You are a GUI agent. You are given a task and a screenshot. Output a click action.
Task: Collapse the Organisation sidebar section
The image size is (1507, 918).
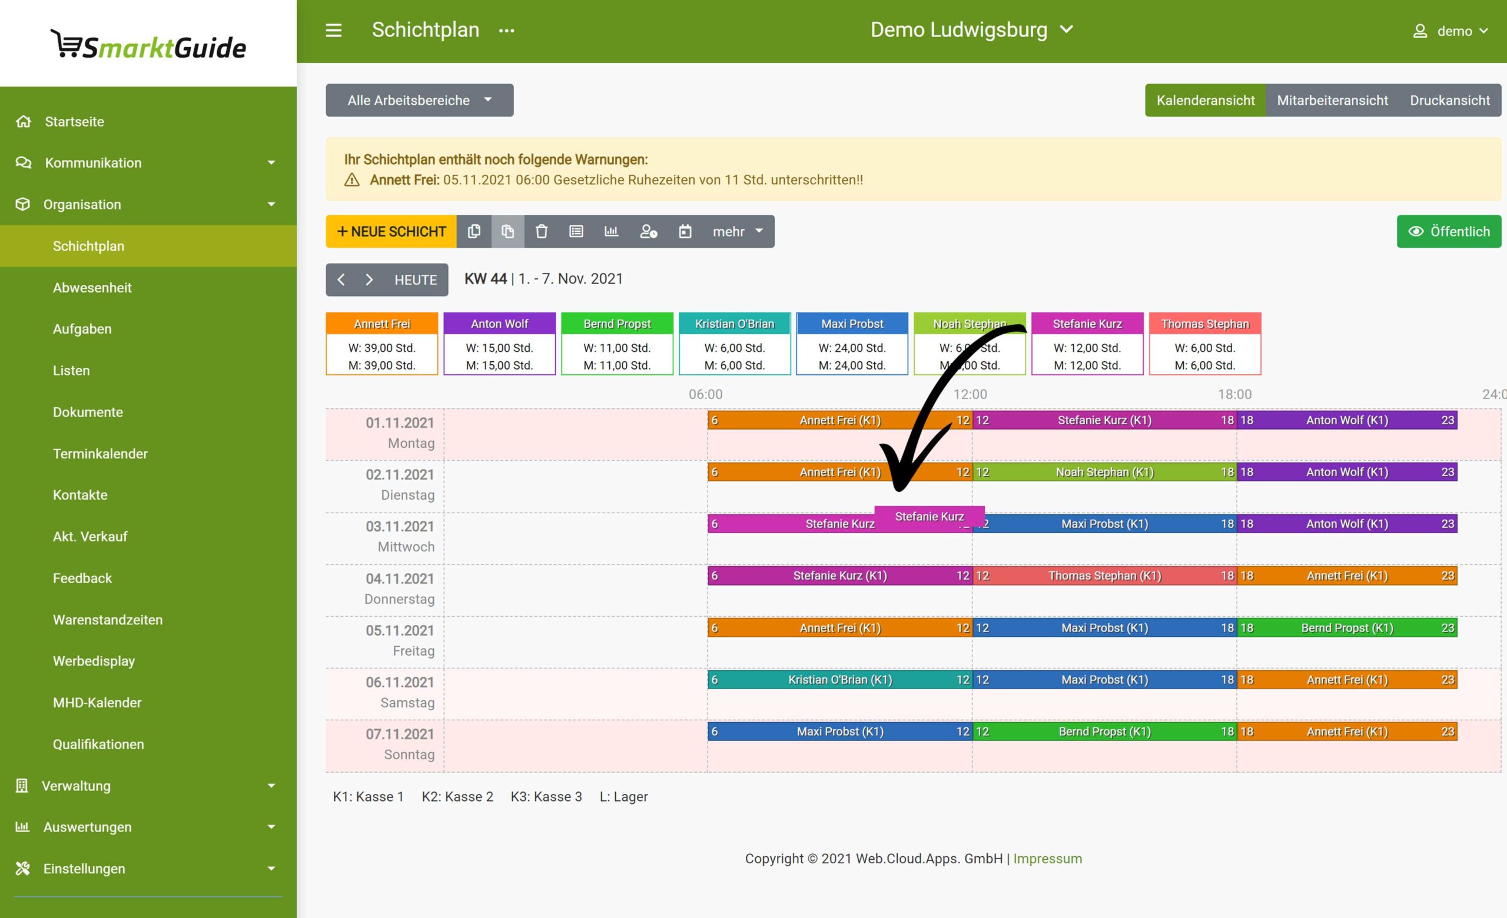[148, 204]
